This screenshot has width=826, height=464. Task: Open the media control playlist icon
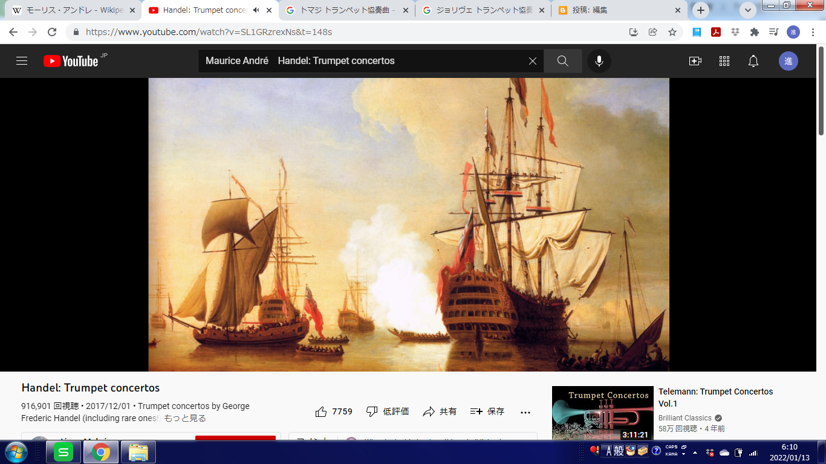[x=773, y=32]
